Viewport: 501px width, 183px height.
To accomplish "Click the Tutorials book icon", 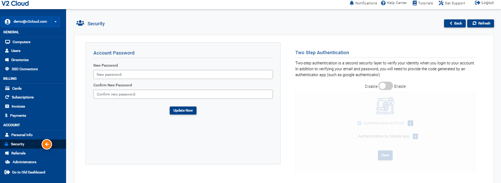I will 415,3.
